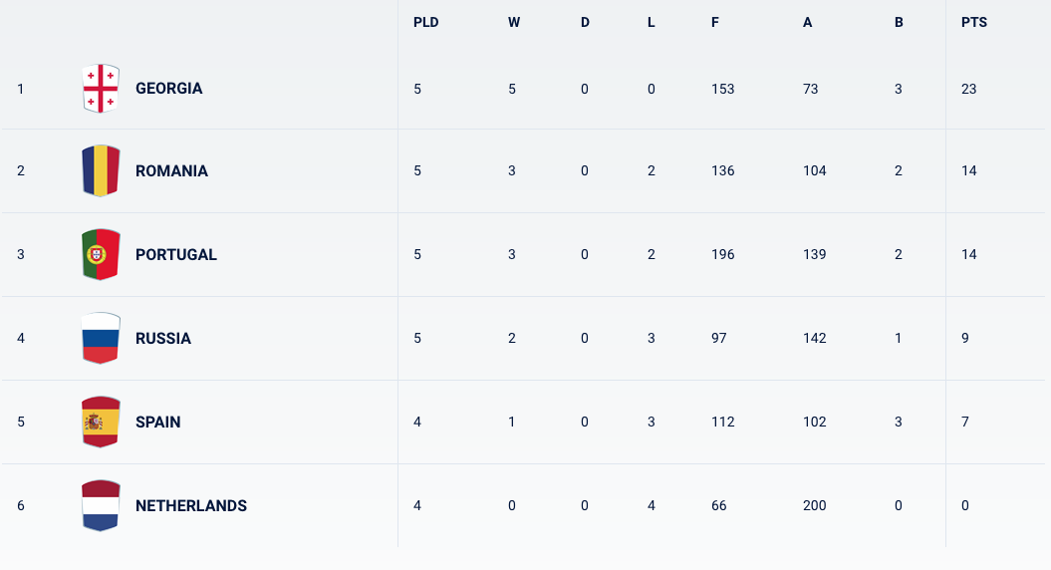The image size is (1051, 570).
Task: Click Portugal's 196 points for value
Action: (722, 254)
